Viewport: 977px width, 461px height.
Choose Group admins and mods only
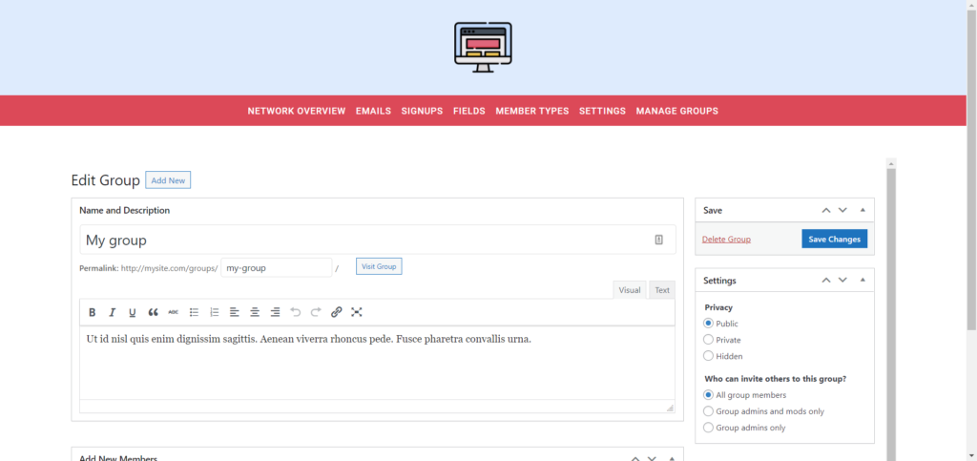[x=708, y=411]
